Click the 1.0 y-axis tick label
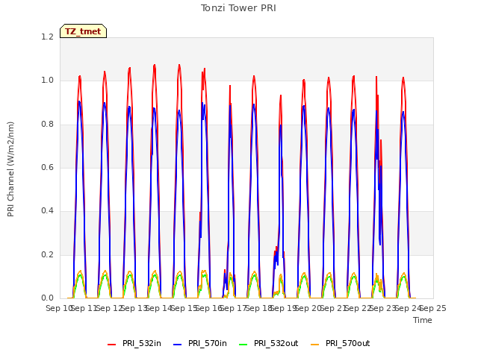Screen dimensions: 478x358 pos(47,81)
